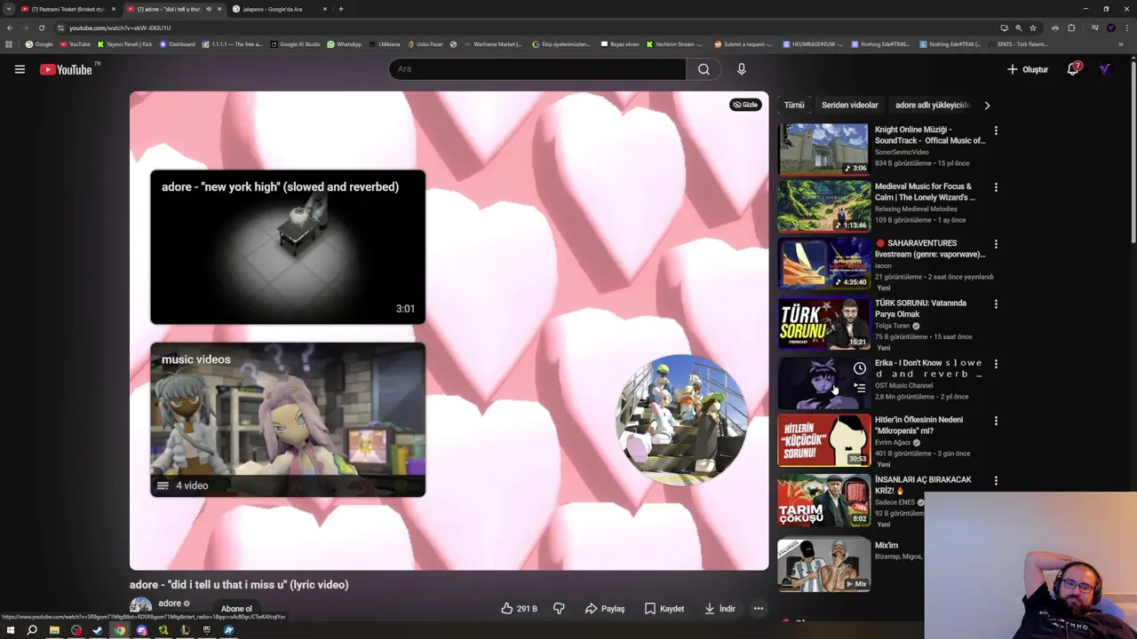Open File Explorer from taskbar
The image size is (1137, 639).
click(x=54, y=630)
